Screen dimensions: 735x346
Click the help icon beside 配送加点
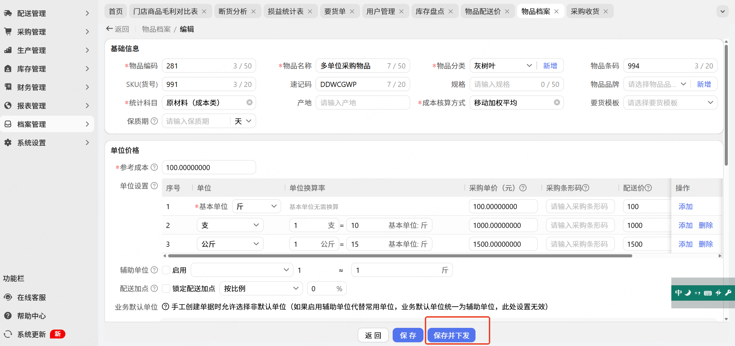pos(154,289)
